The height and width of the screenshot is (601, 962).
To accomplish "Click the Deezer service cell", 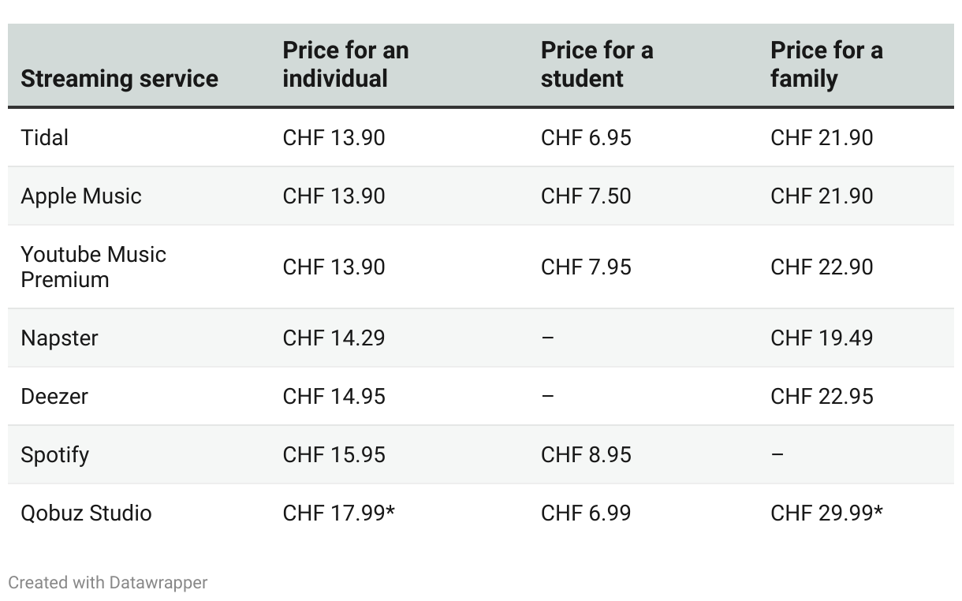I will tap(54, 397).
